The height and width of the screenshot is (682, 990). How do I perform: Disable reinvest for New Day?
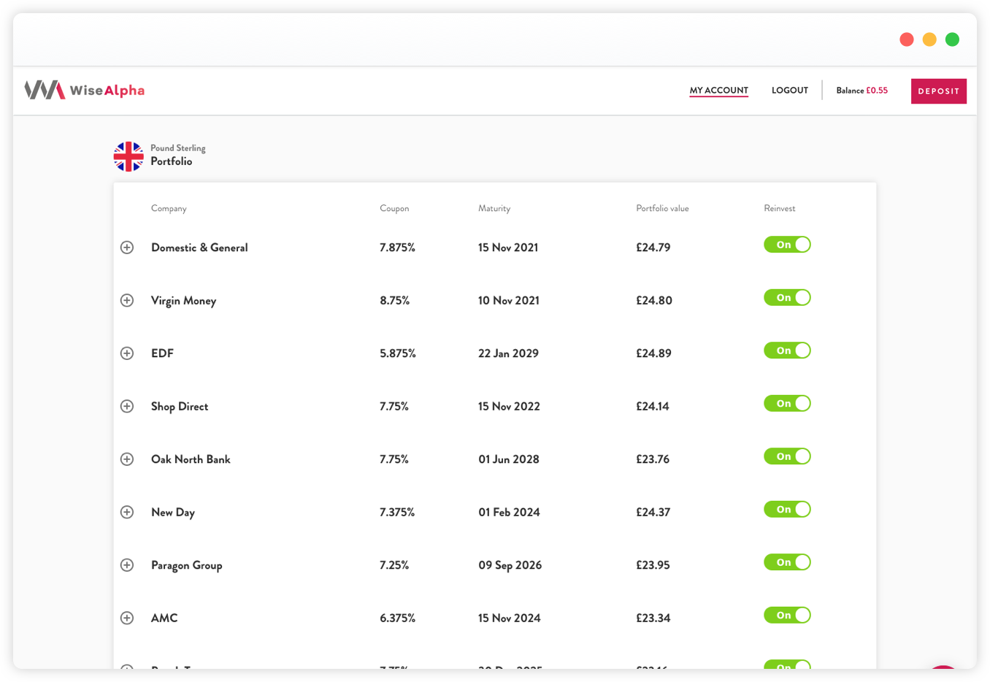coord(787,509)
